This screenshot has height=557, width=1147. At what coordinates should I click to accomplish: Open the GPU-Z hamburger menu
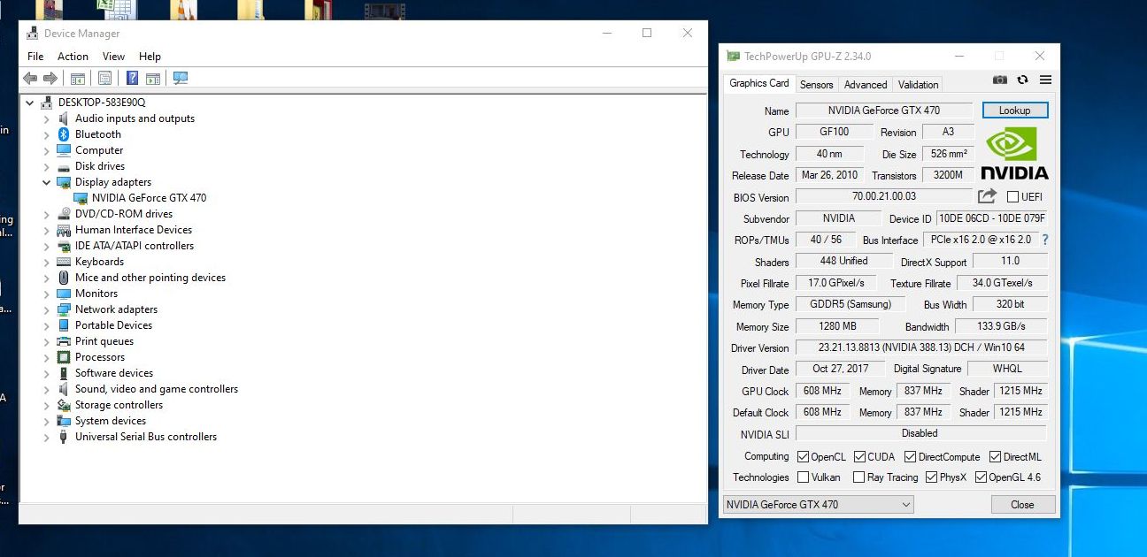tap(1045, 80)
